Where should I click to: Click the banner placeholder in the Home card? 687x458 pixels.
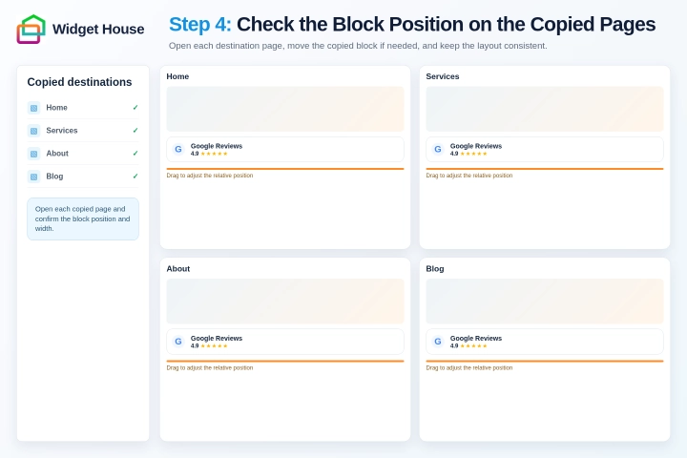pyautogui.click(x=285, y=109)
